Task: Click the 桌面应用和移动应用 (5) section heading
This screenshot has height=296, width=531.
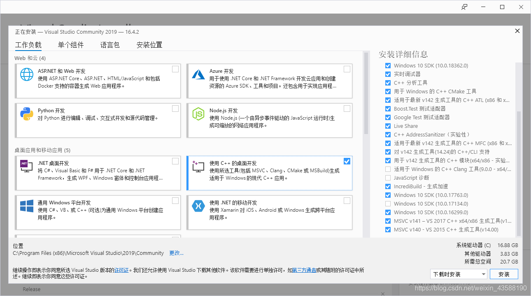Action: pos(42,150)
